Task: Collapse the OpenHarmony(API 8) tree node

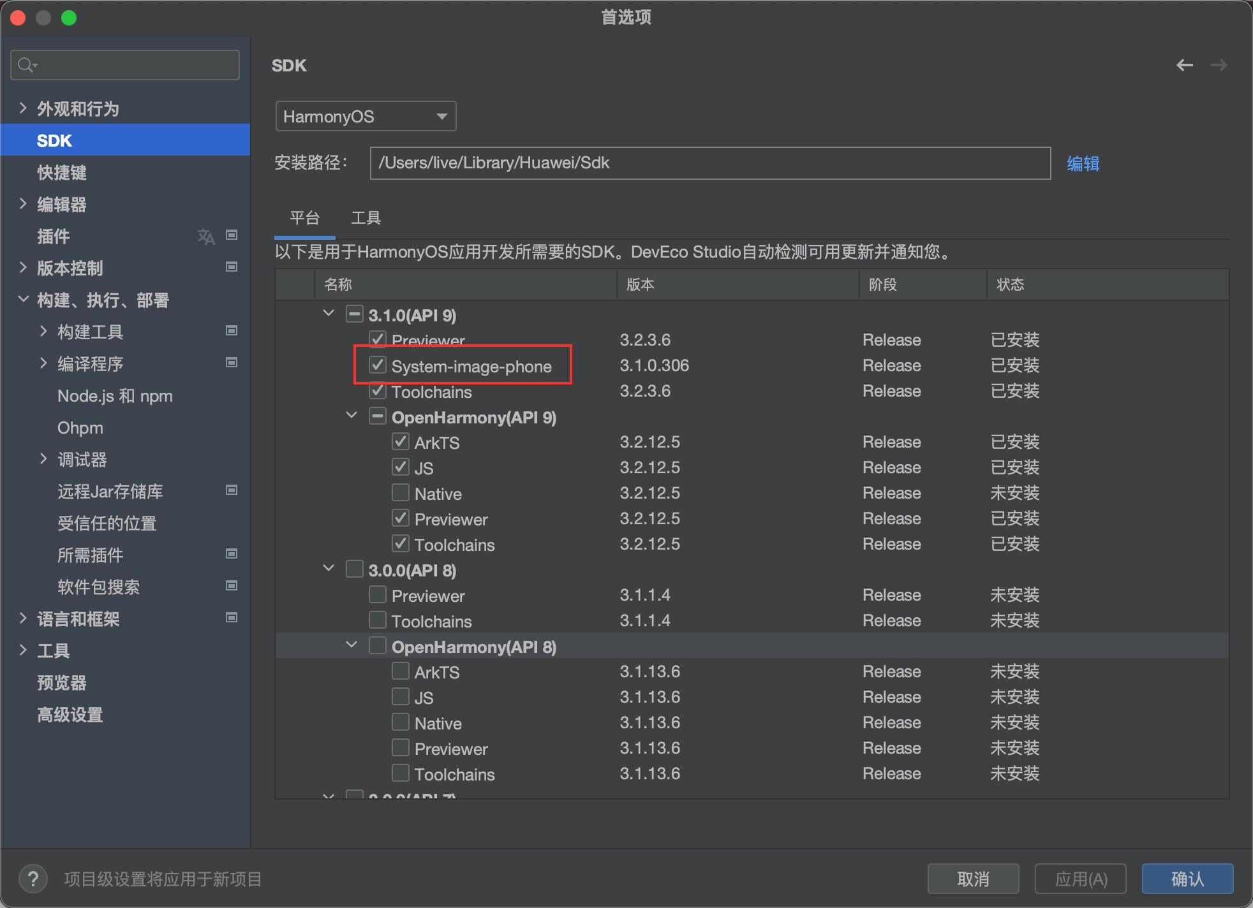Action: pos(352,645)
